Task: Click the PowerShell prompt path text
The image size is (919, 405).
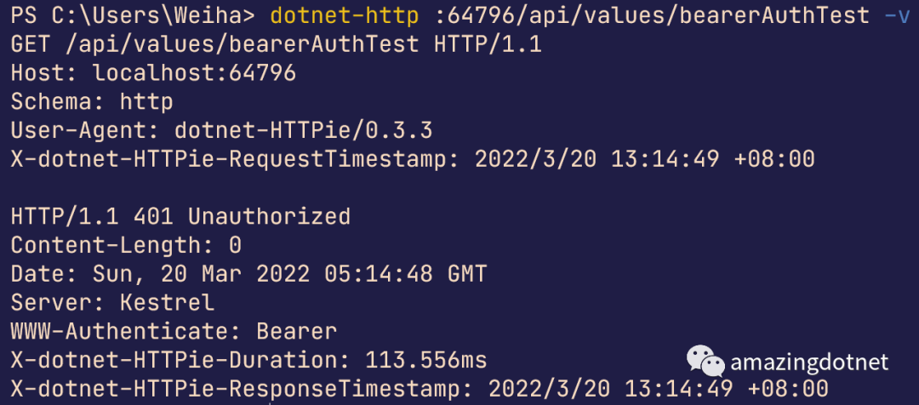Action: (133, 16)
